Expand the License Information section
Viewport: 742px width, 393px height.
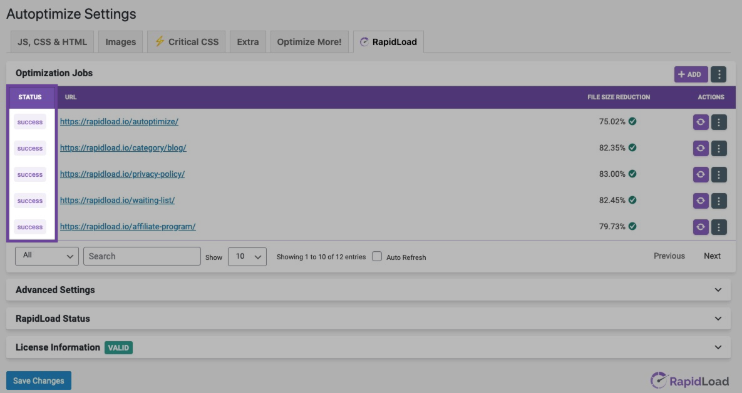pos(368,347)
